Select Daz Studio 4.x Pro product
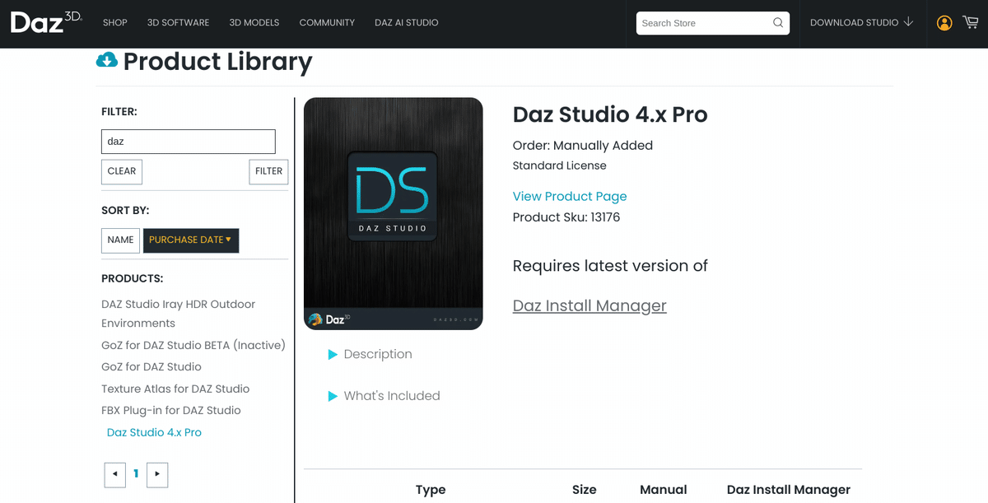The width and height of the screenshot is (988, 503). 154,432
